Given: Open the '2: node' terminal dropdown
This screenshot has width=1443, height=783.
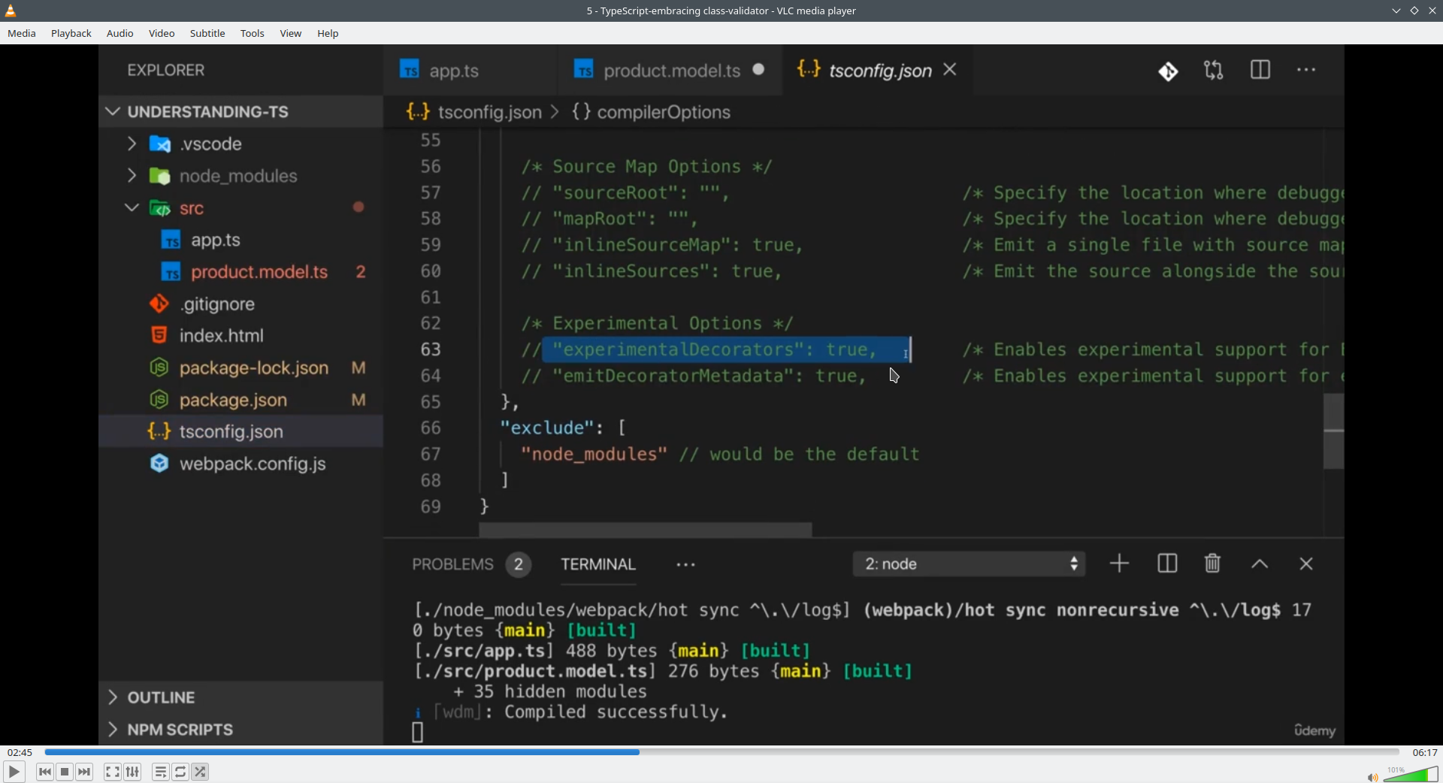Looking at the screenshot, I should [x=970, y=564].
